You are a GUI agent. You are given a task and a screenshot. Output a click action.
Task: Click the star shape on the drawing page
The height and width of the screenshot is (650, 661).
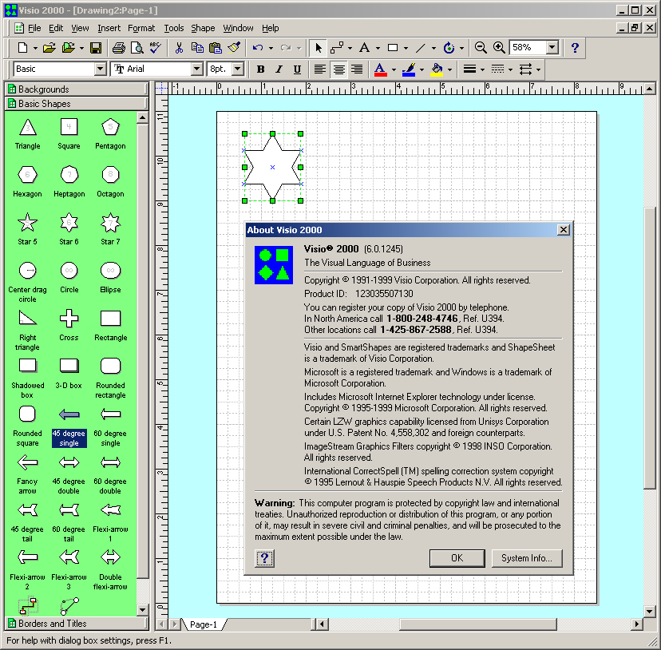click(273, 168)
